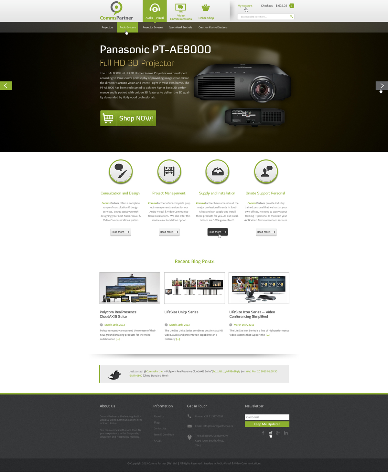
Task: Click the Keep Me Update! button
Action: tap(267, 424)
